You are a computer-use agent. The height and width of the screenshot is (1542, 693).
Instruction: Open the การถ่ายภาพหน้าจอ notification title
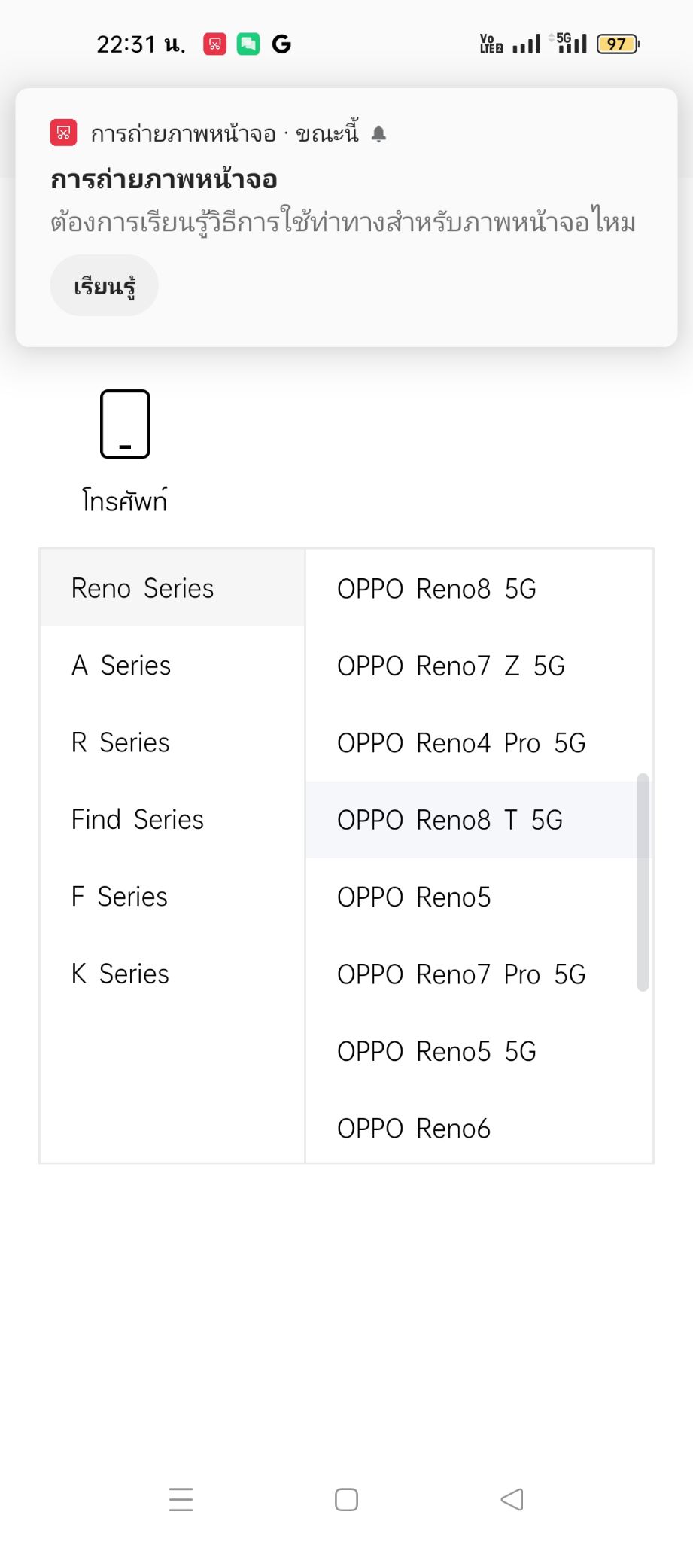164,180
